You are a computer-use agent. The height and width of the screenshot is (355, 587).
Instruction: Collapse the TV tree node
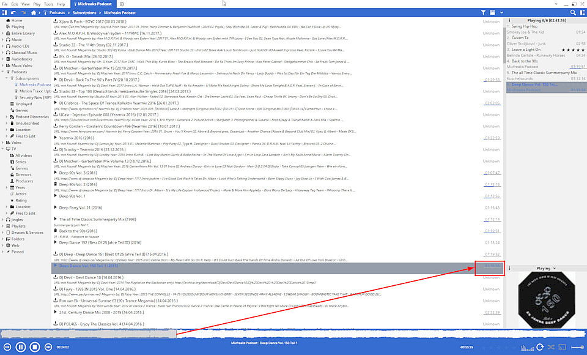pos(2,149)
